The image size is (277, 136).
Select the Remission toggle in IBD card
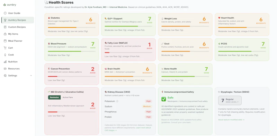[x=54, y=97]
